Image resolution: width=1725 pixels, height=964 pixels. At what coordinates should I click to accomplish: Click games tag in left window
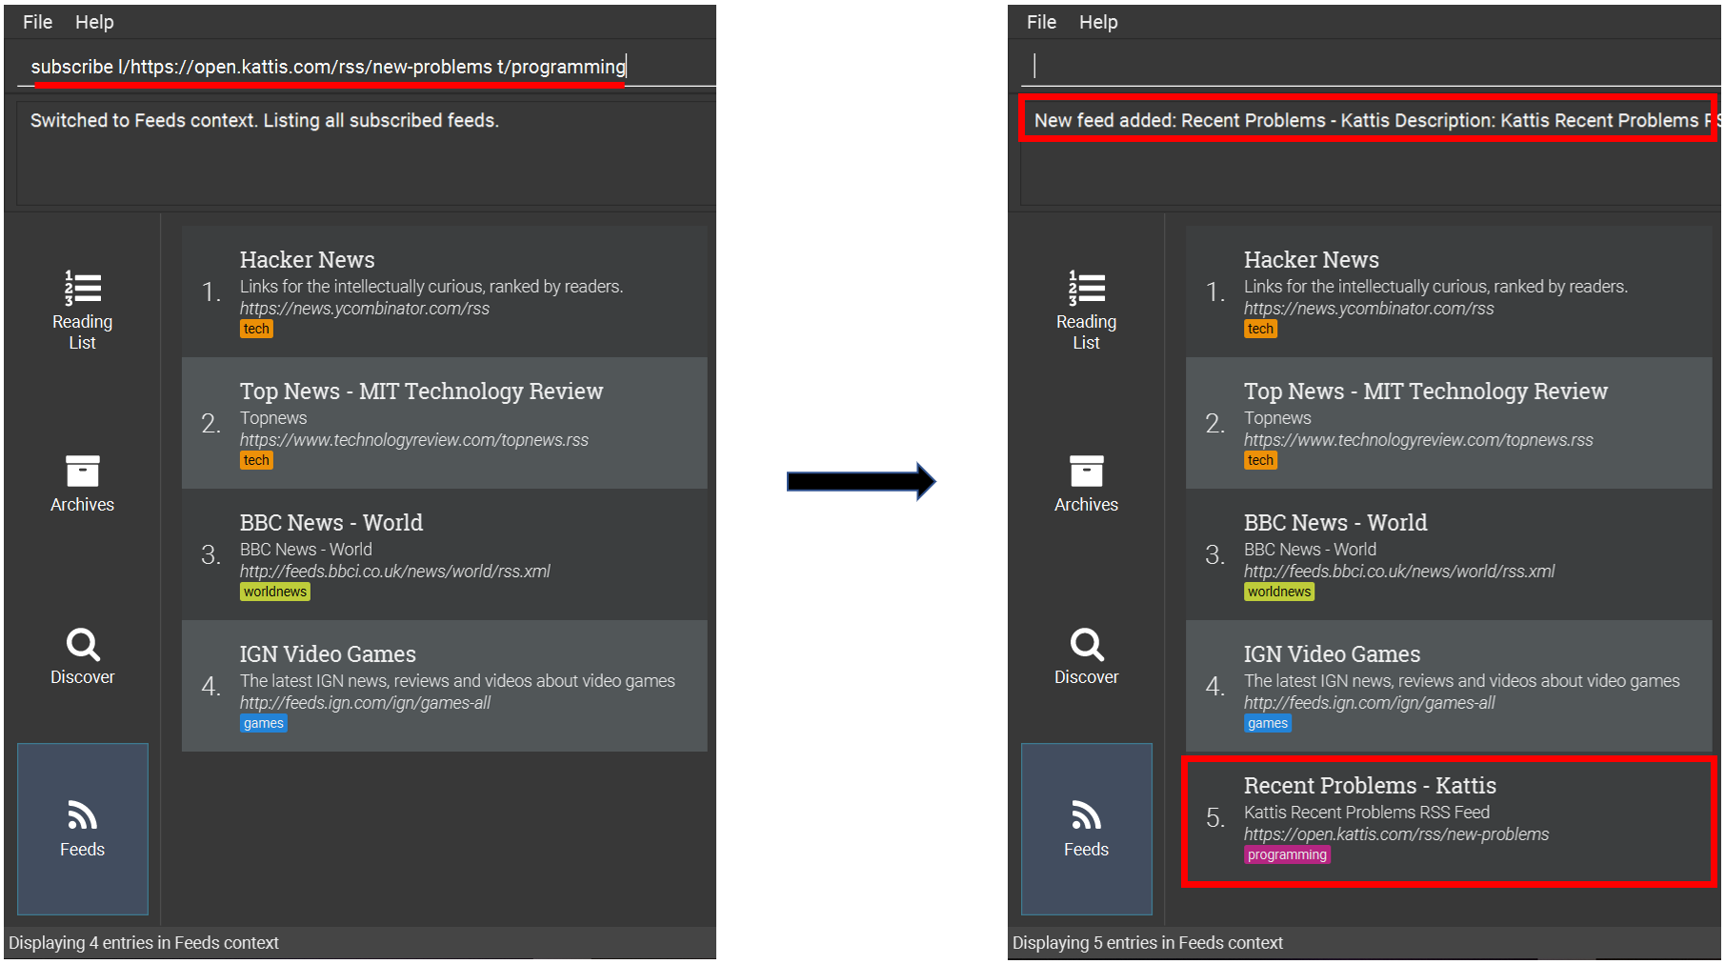[x=264, y=723]
